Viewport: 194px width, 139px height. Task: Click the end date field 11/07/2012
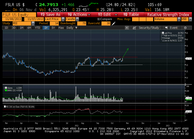point(34,19)
